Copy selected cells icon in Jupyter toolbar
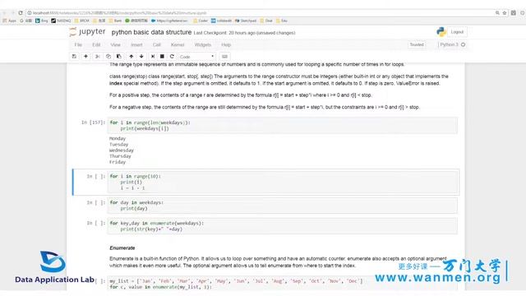This screenshot has height=296, width=526. [108, 57]
